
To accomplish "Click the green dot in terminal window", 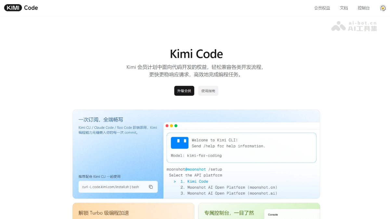I will (176, 126).
